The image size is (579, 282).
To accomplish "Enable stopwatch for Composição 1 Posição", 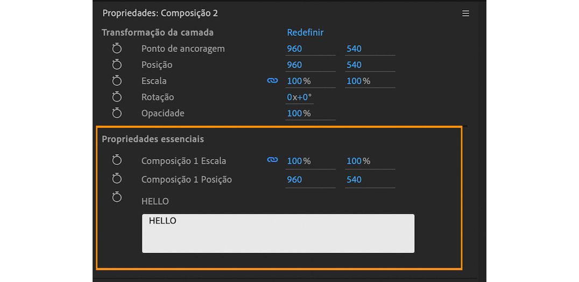I will tap(117, 178).
